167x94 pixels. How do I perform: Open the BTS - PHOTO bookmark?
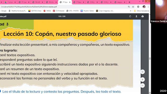tap(73, 11)
